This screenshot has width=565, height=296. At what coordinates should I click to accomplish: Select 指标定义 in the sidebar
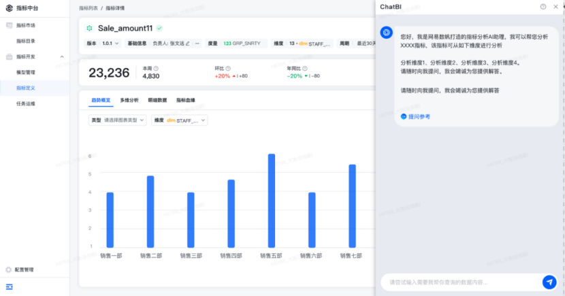35,88
